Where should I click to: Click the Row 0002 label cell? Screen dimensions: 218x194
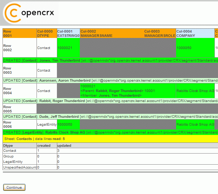pyautogui.click(x=20, y=48)
